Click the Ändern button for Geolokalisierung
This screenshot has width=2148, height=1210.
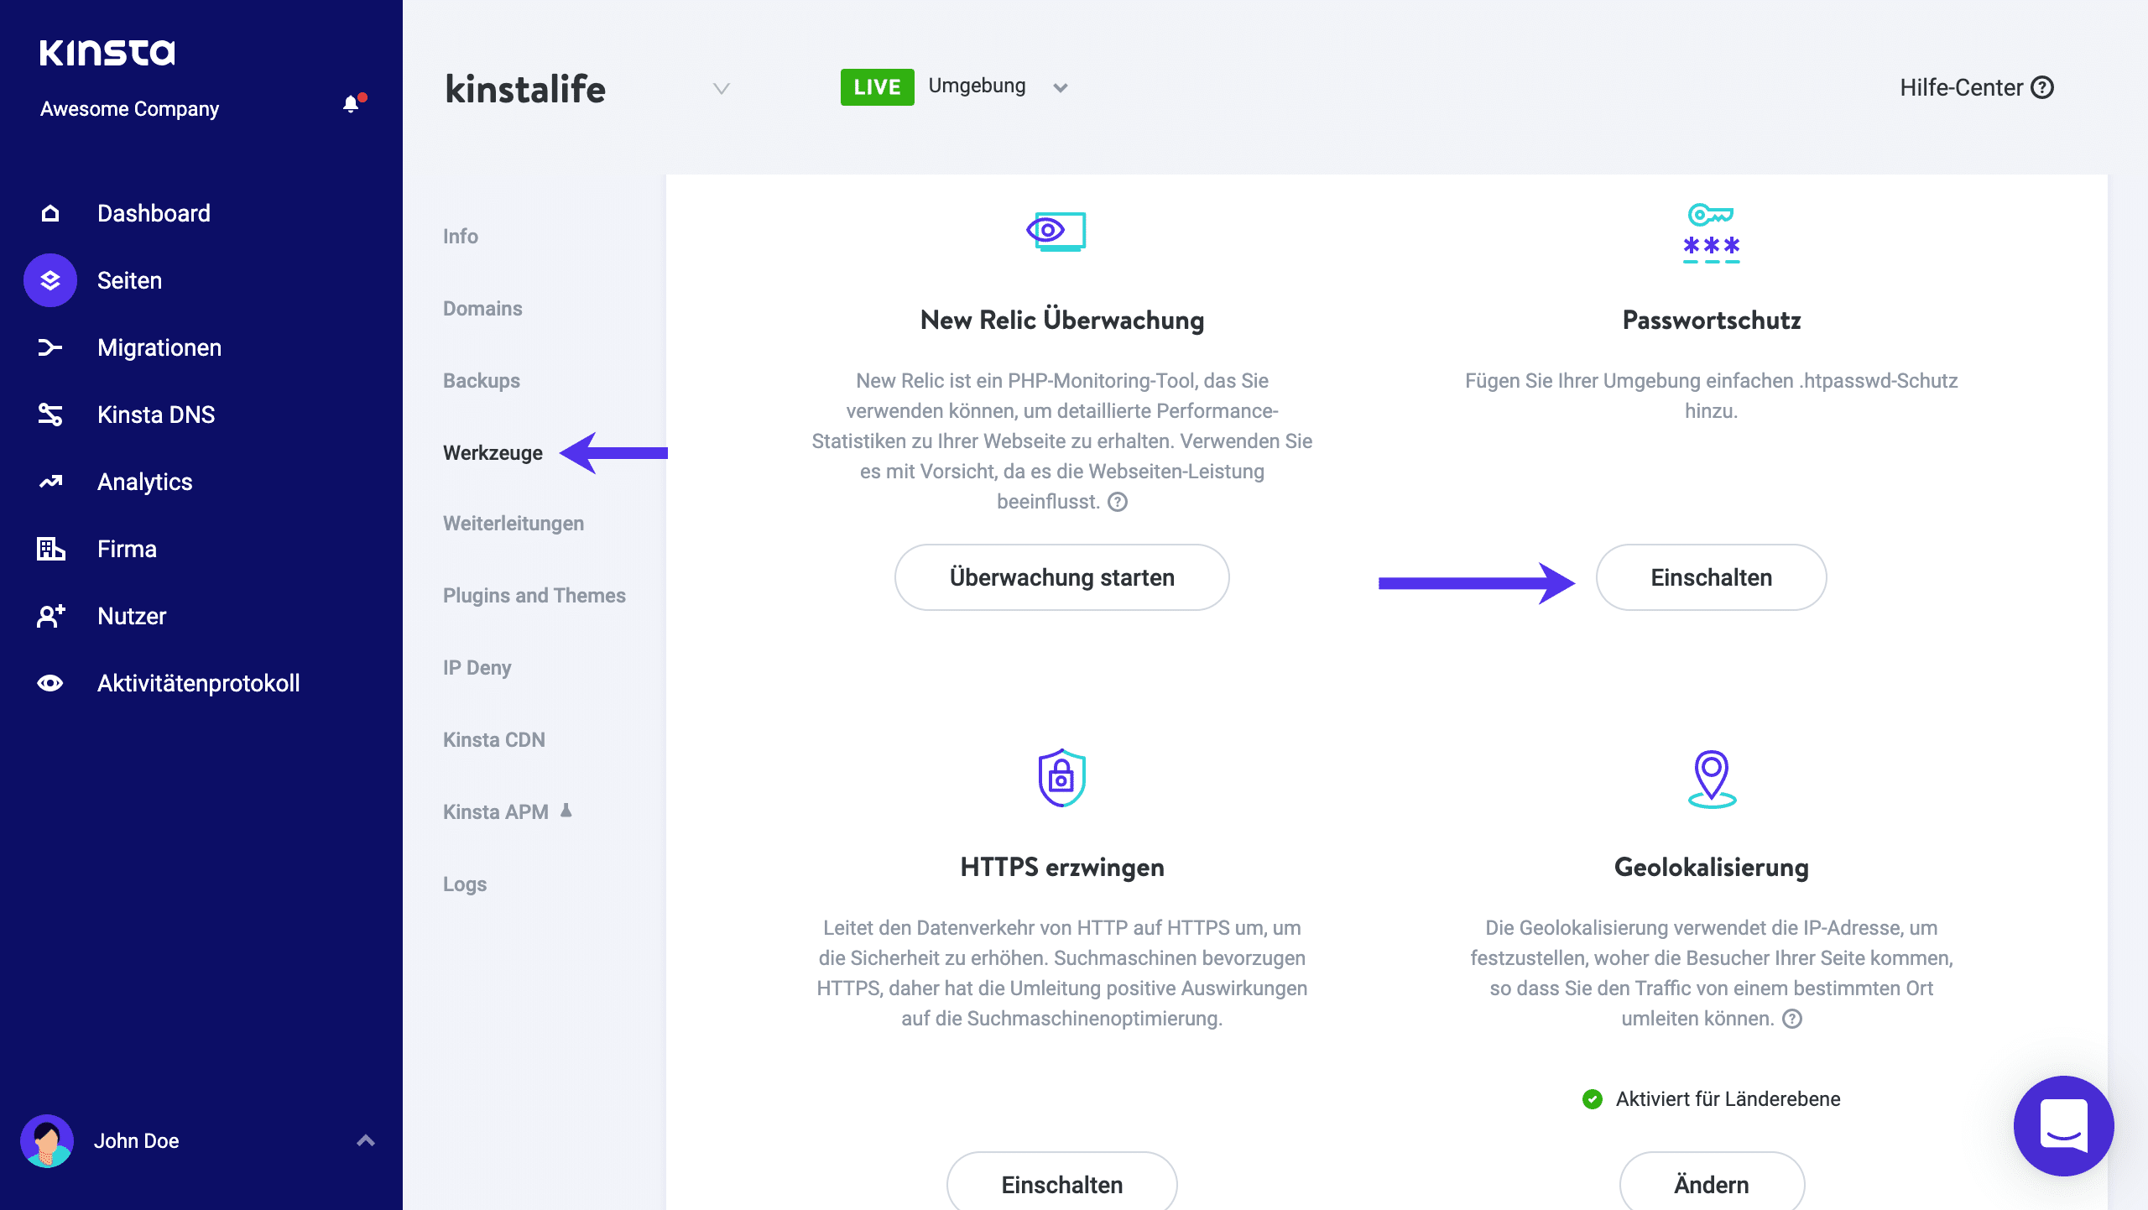pos(1711,1183)
